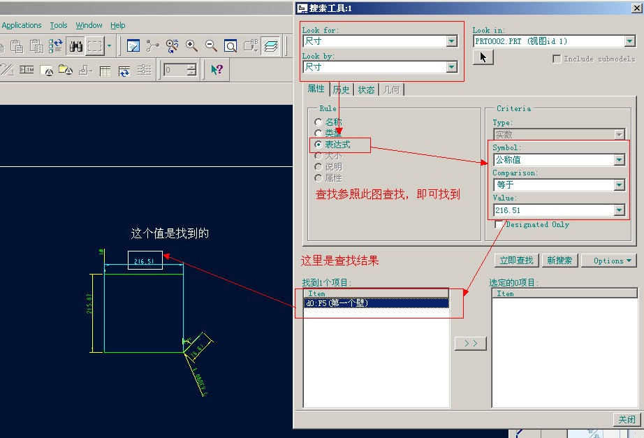Click the What's This help pointer icon
644x438 pixels.
click(x=217, y=70)
